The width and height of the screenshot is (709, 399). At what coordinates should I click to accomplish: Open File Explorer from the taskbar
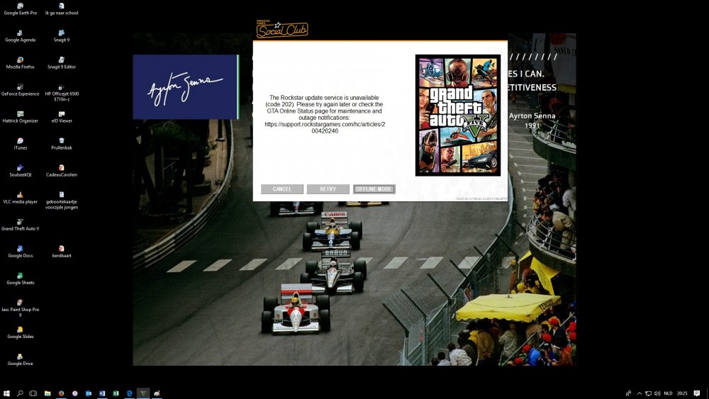(48, 393)
